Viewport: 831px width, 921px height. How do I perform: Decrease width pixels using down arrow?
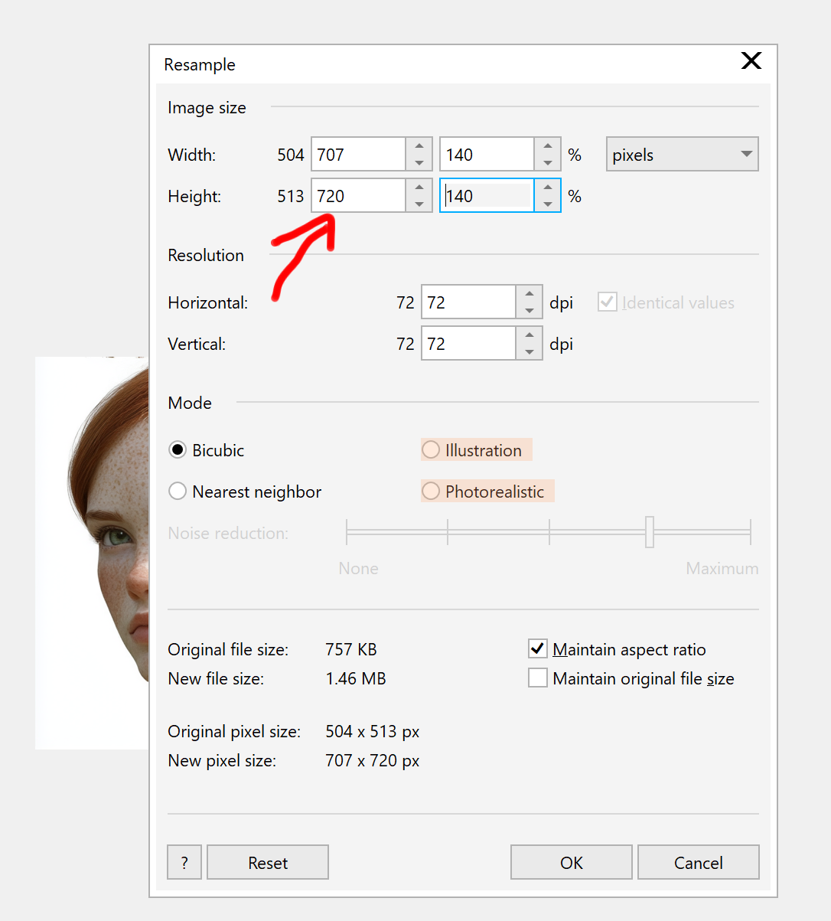[419, 162]
